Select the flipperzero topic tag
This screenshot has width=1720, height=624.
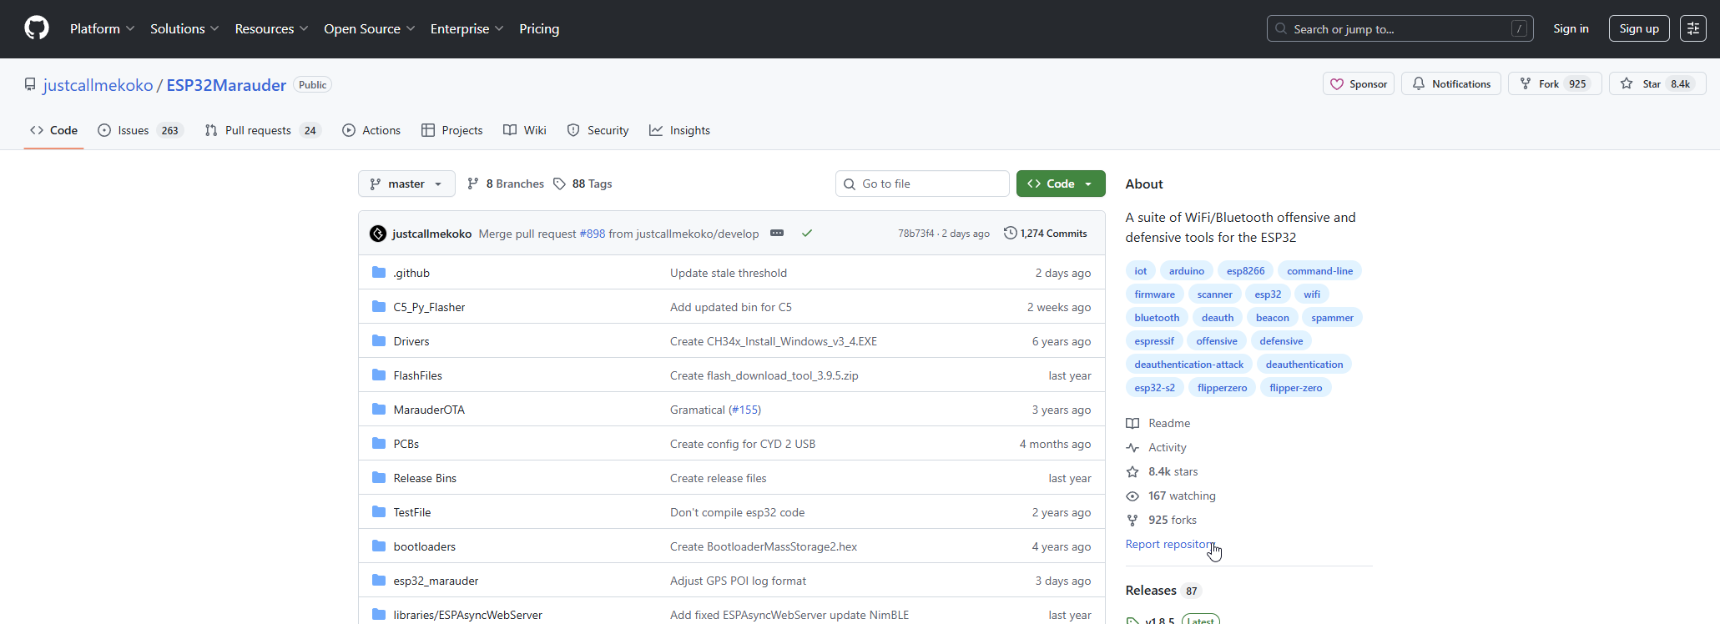(1222, 388)
